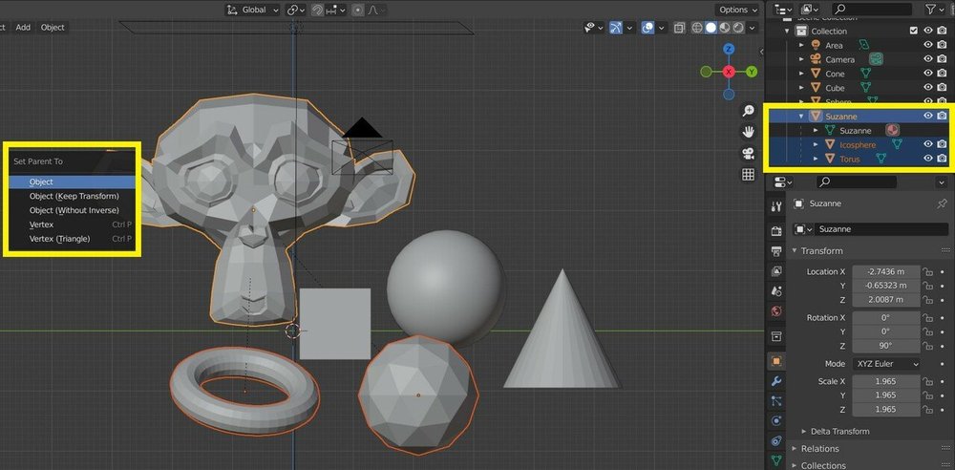Image resolution: width=955 pixels, height=470 pixels.
Task: Select Vertex (Triangle) in Set Parent To
Action: (x=59, y=239)
